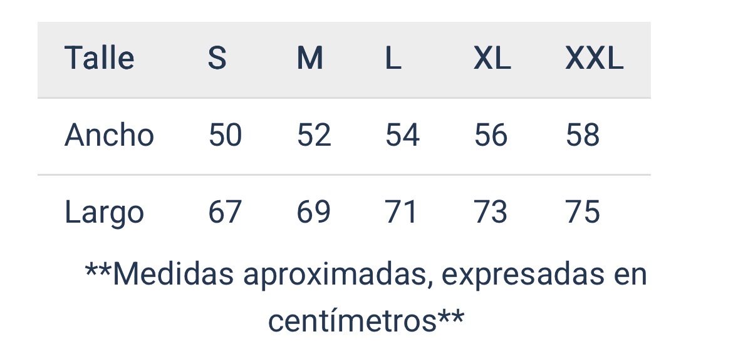Click Ancho value 52 for size M
The height and width of the screenshot is (359, 733).
point(314,135)
